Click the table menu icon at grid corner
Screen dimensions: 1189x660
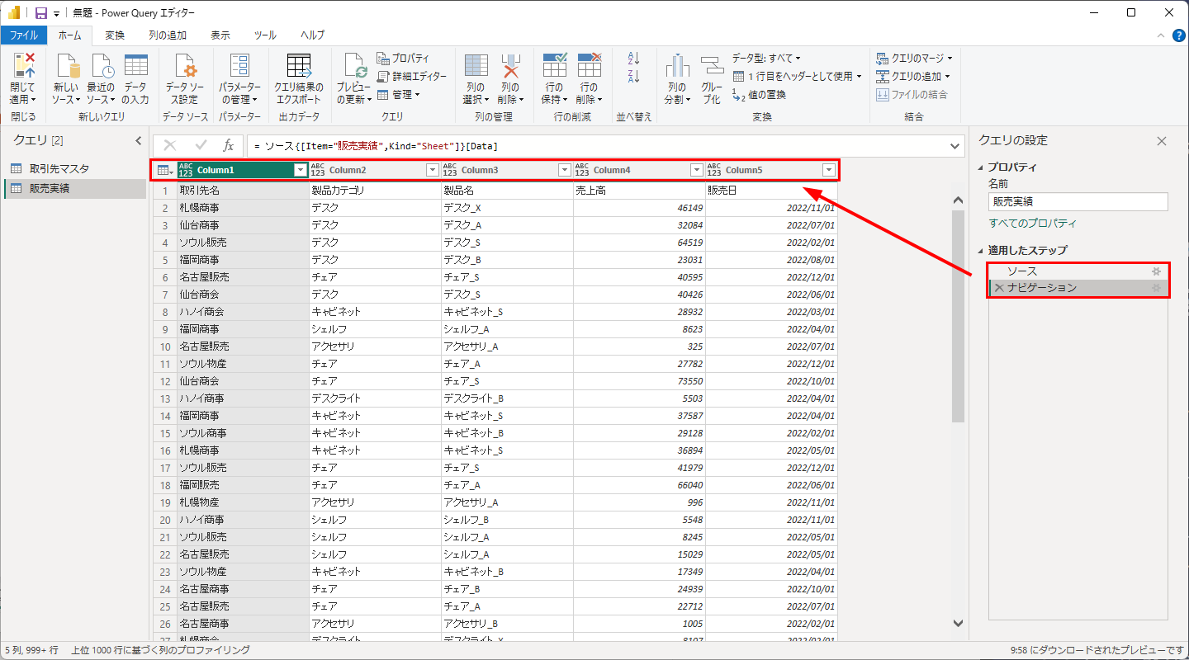(x=163, y=170)
